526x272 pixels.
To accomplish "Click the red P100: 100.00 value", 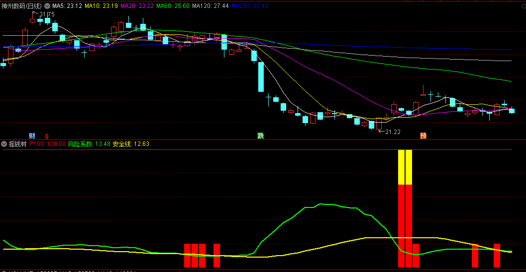I will pos(47,144).
